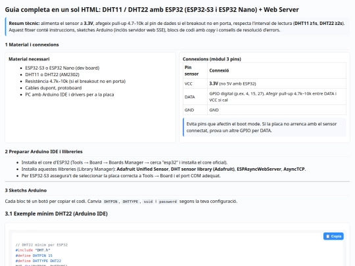Click the clipboard icon inside the Copia button
This screenshot has height=266, width=355.
[327, 236]
